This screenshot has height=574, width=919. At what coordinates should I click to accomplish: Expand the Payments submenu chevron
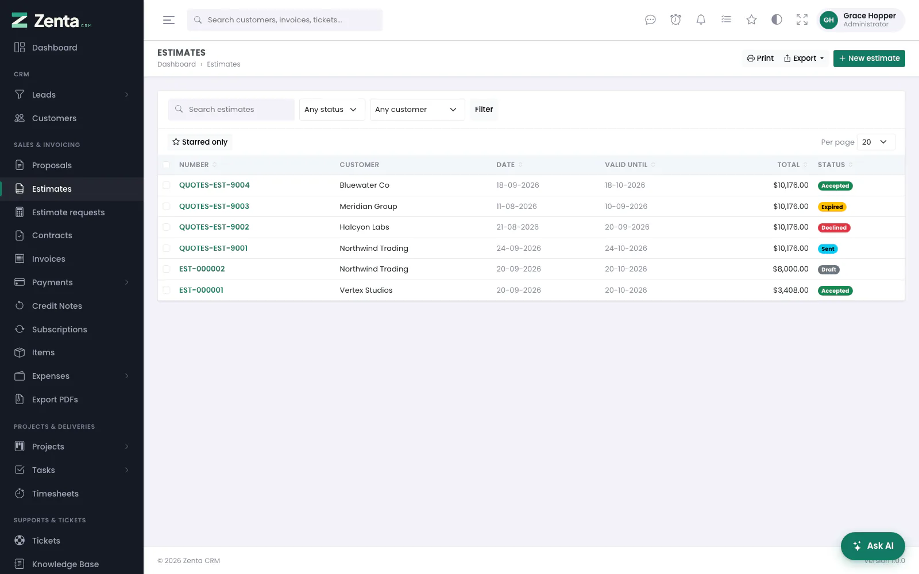pos(127,282)
